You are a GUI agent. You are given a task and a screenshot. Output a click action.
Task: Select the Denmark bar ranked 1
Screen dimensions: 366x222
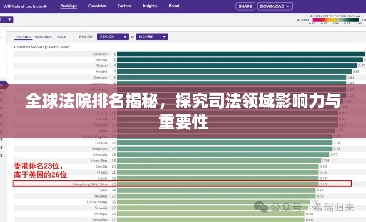[241, 54]
